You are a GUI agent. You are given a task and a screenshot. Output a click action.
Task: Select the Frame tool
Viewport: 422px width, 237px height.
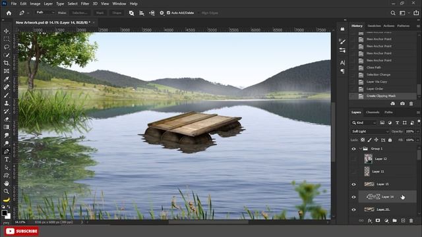tap(6, 71)
